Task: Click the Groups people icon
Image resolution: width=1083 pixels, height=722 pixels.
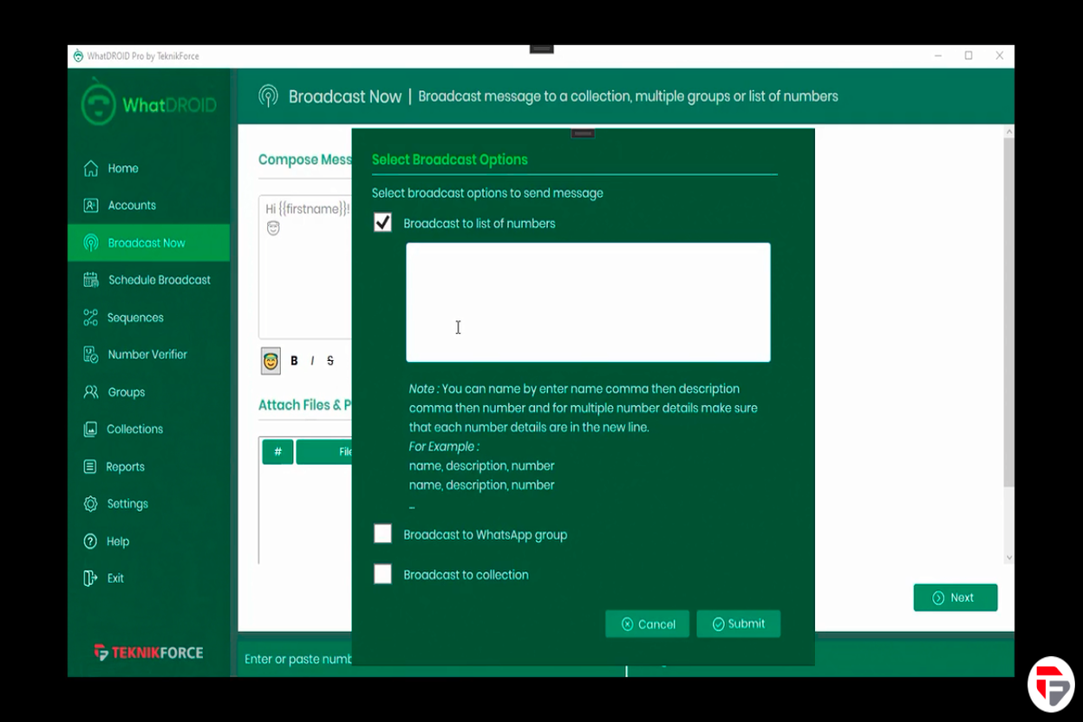Action: click(90, 393)
